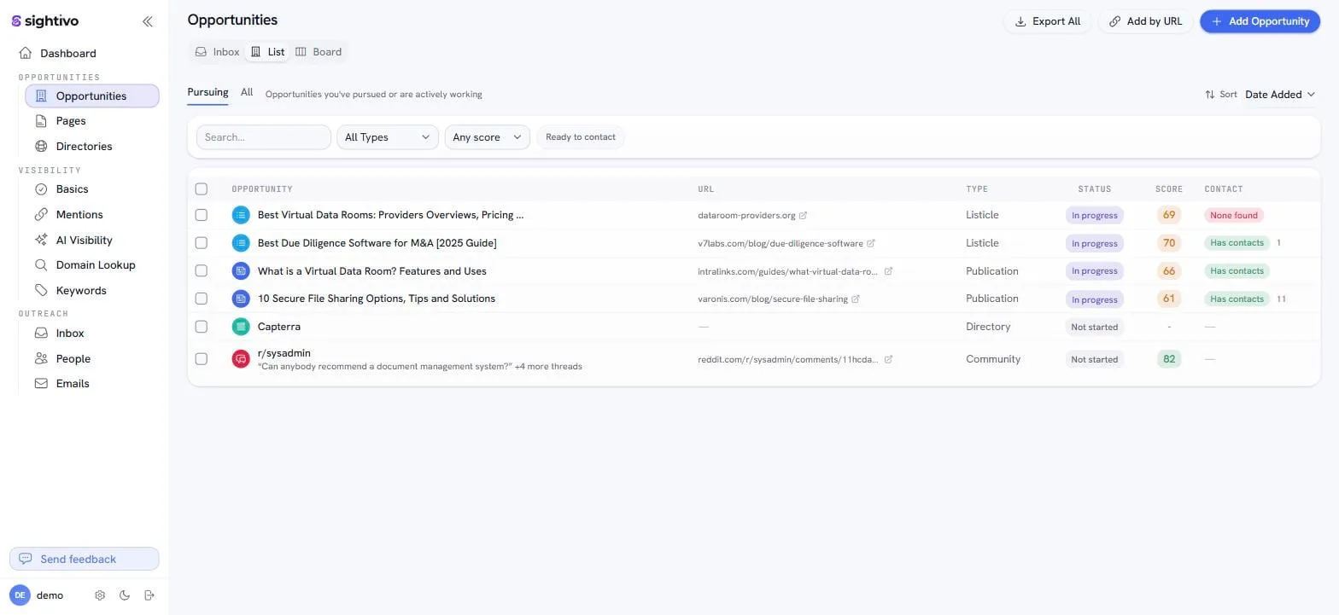Image resolution: width=1339 pixels, height=615 pixels.
Task: Click publication icon of 10 Secure File Sharing row
Action: tap(241, 299)
